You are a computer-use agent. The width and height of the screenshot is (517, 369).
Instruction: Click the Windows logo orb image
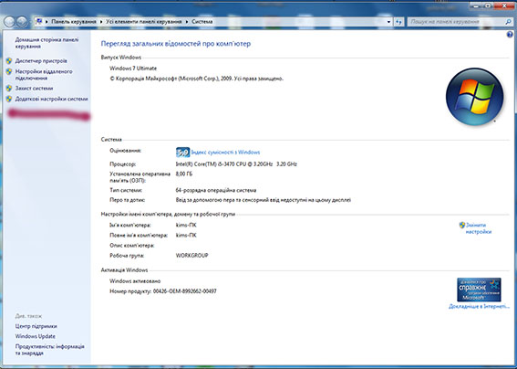point(474,97)
